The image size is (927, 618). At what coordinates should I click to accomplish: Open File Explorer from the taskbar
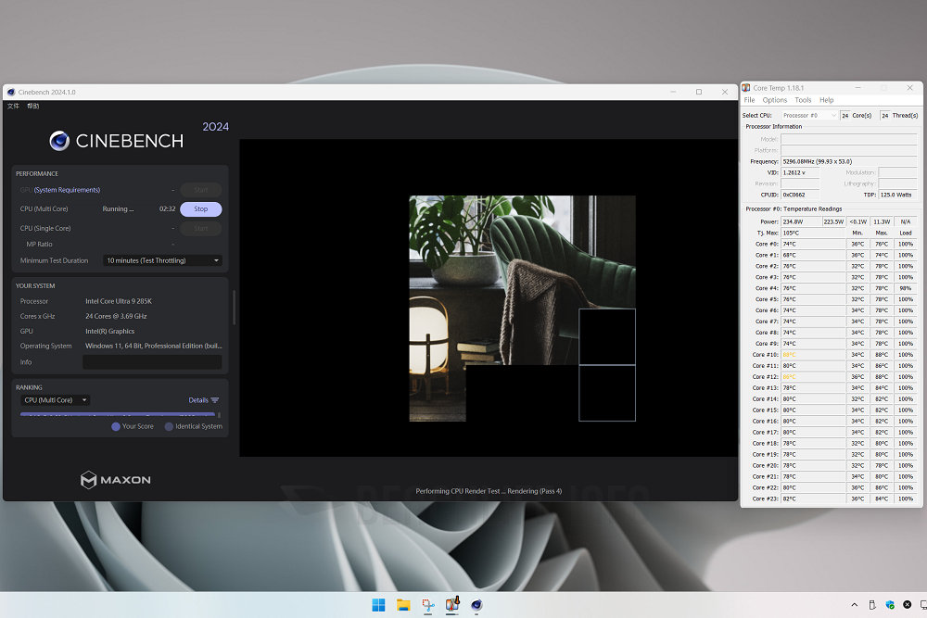pos(403,604)
